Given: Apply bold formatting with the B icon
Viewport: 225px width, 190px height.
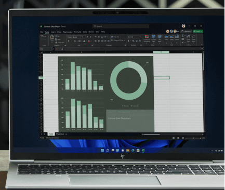Looking at the screenshot, I should 69,41.
